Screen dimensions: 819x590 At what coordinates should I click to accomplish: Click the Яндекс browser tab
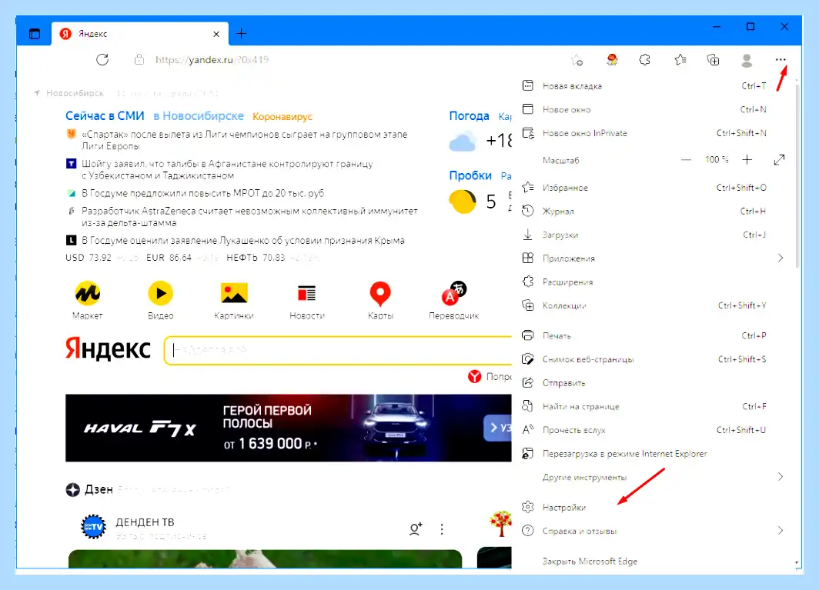click(140, 34)
